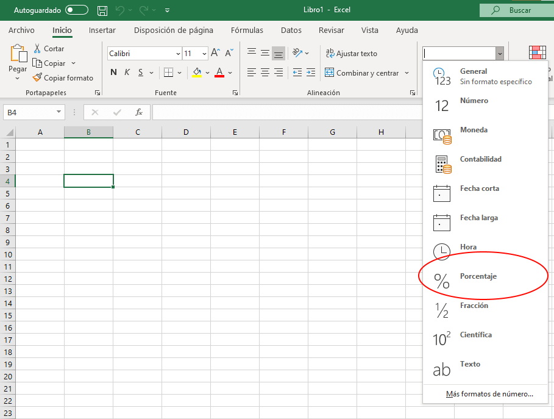Open the Disposición de página tab
Screen dimensions: 554x419
click(174, 30)
